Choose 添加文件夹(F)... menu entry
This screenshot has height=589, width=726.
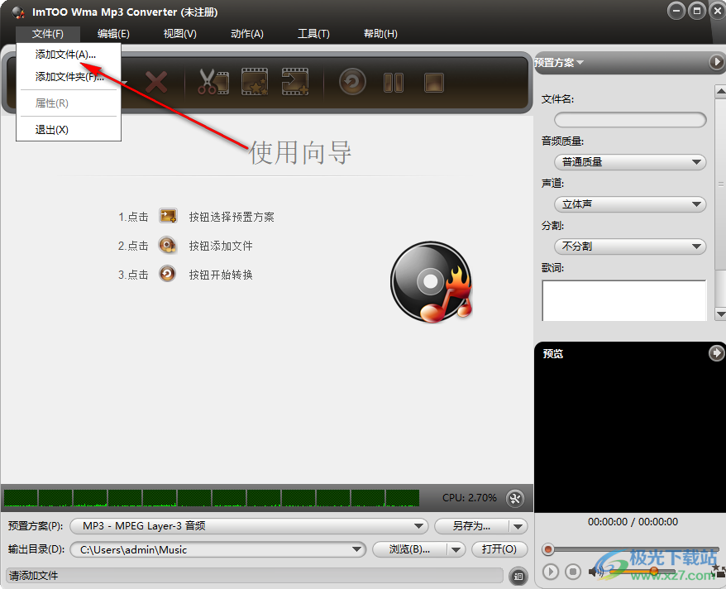click(69, 77)
